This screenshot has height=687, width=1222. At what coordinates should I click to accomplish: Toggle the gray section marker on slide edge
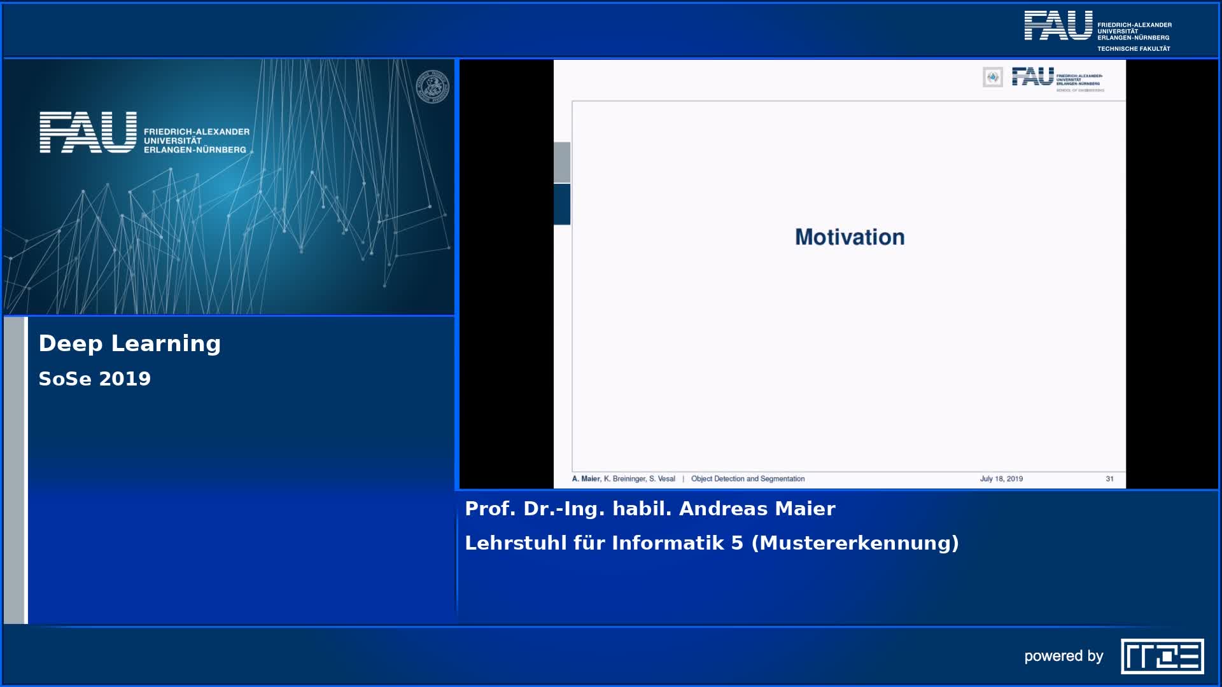pyautogui.click(x=563, y=162)
